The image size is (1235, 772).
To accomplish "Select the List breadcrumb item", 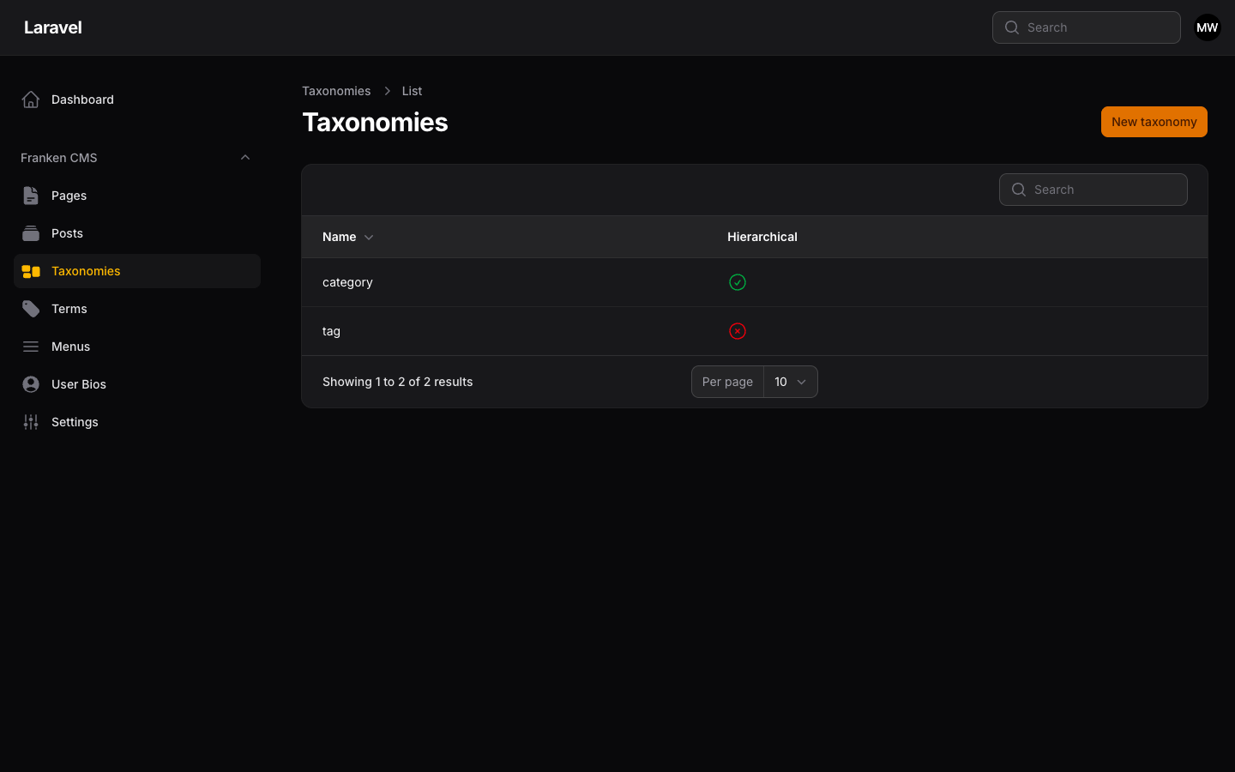I will [412, 91].
